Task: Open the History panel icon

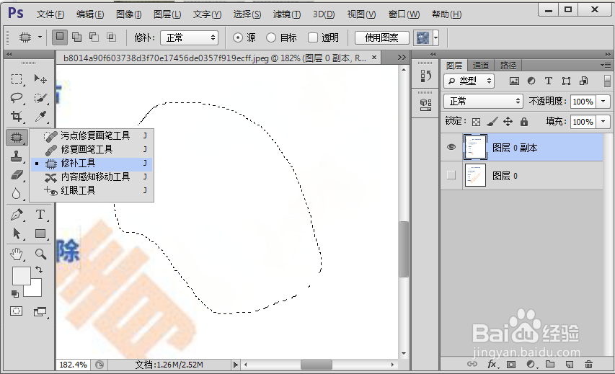Action: pos(425,76)
